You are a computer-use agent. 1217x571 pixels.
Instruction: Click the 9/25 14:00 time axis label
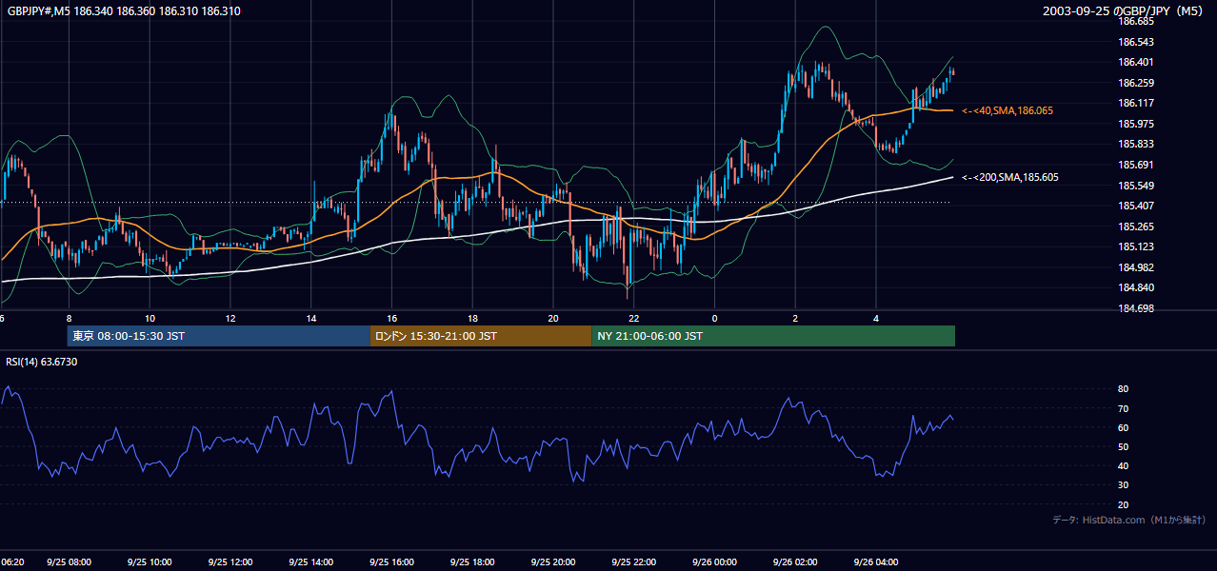[x=311, y=562]
